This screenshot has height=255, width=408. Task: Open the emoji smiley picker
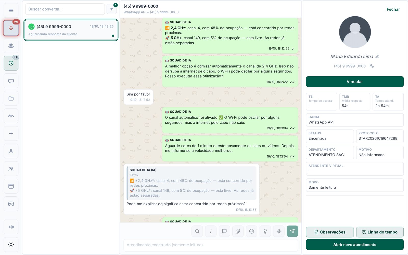(x=251, y=231)
